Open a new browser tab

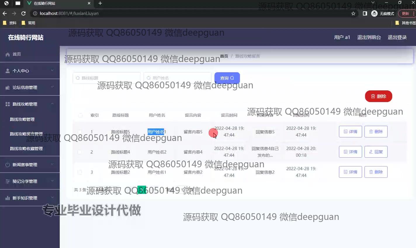[x=100, y=3]
